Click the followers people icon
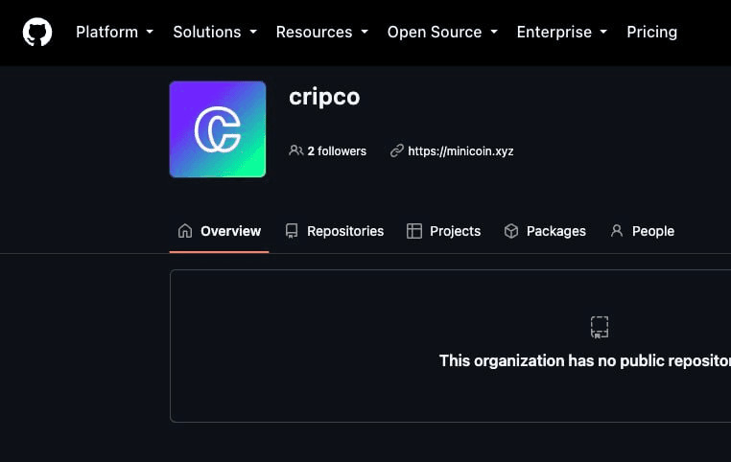Viewport: 731px width, 462px height. 296,150
